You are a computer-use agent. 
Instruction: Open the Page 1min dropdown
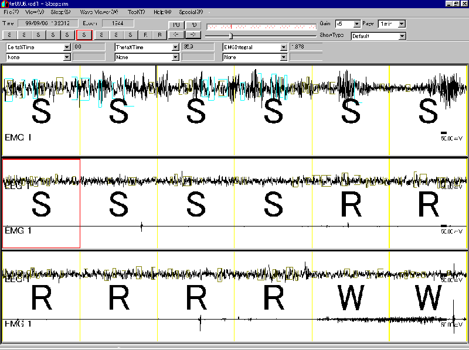point(402,23)
